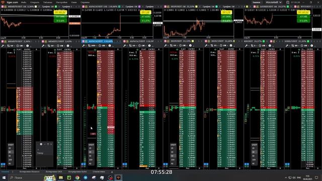The height and width of the screenshot is (181, 322).
Task: Click pink link-color square on MEMEFIUSDT book header
Action: (3, 41)
